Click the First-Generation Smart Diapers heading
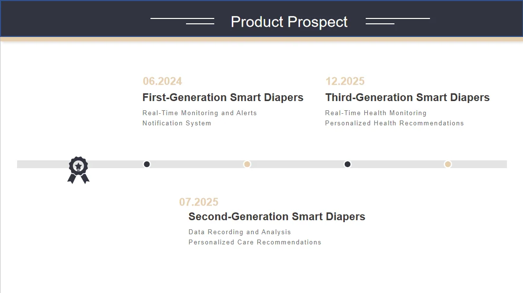Screen dimensions: 523x293 [x=223, y=98]
